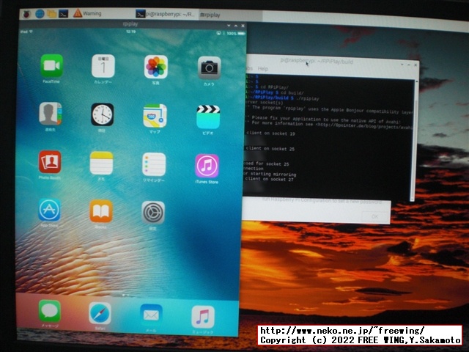Tap the iPad home screen page dots
The height and width of the screenshot is (352, 469).
[x=125, y=295]
